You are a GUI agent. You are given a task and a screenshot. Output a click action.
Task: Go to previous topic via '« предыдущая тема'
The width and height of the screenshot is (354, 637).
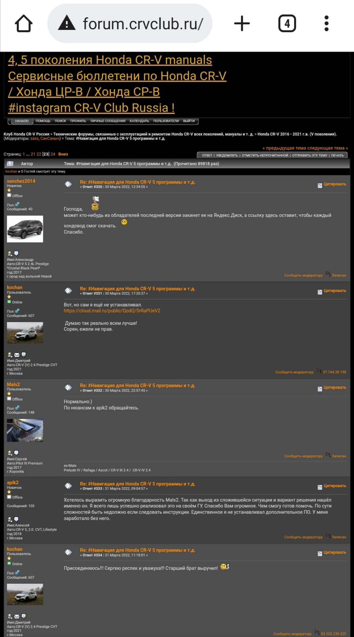(285, 148)
